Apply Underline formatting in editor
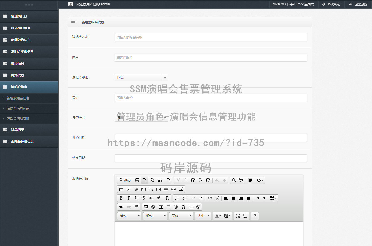Image resolution: width=372 pixels, height=246 pixels. (136, 198)
